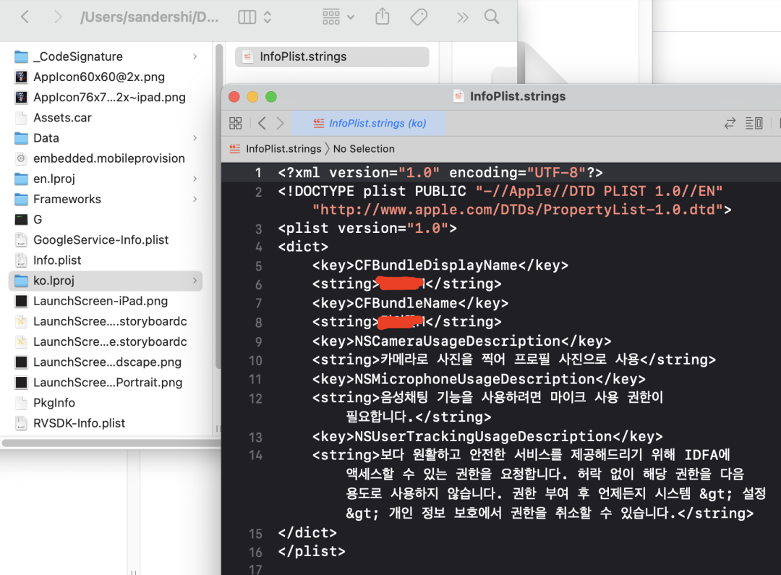Click the Finder tag icon
This screenshot has height=575, width=781.
pyautogui.click(x=419, y=17)
